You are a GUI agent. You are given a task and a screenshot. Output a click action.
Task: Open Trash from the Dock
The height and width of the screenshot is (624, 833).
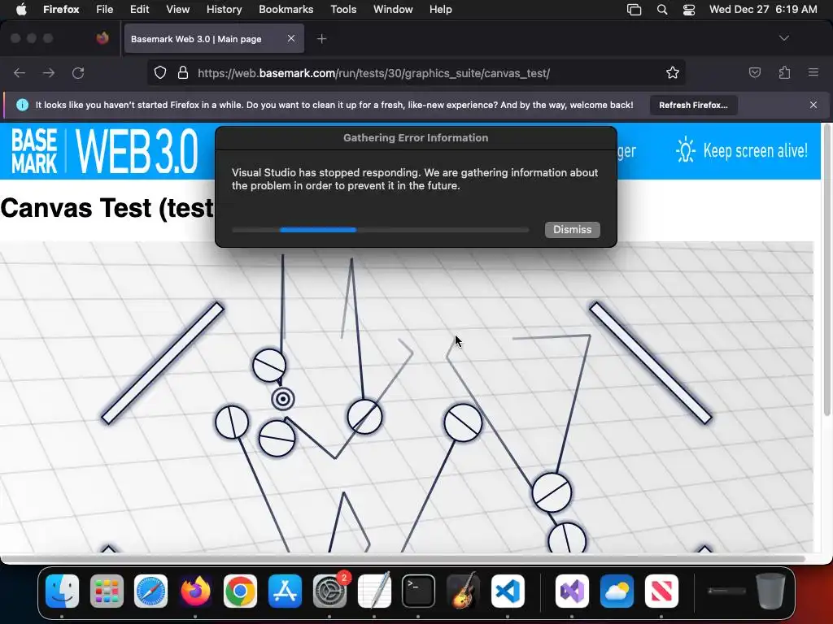click(771, 591)
